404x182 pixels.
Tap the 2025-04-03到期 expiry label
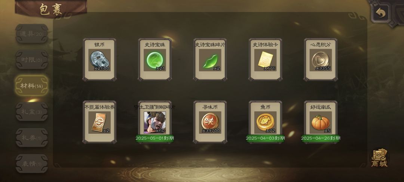[265, 138]
